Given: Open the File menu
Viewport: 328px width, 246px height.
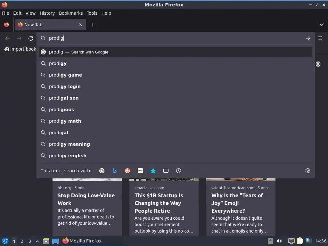Looking at the screenshot, I should (x=5, y=13).
